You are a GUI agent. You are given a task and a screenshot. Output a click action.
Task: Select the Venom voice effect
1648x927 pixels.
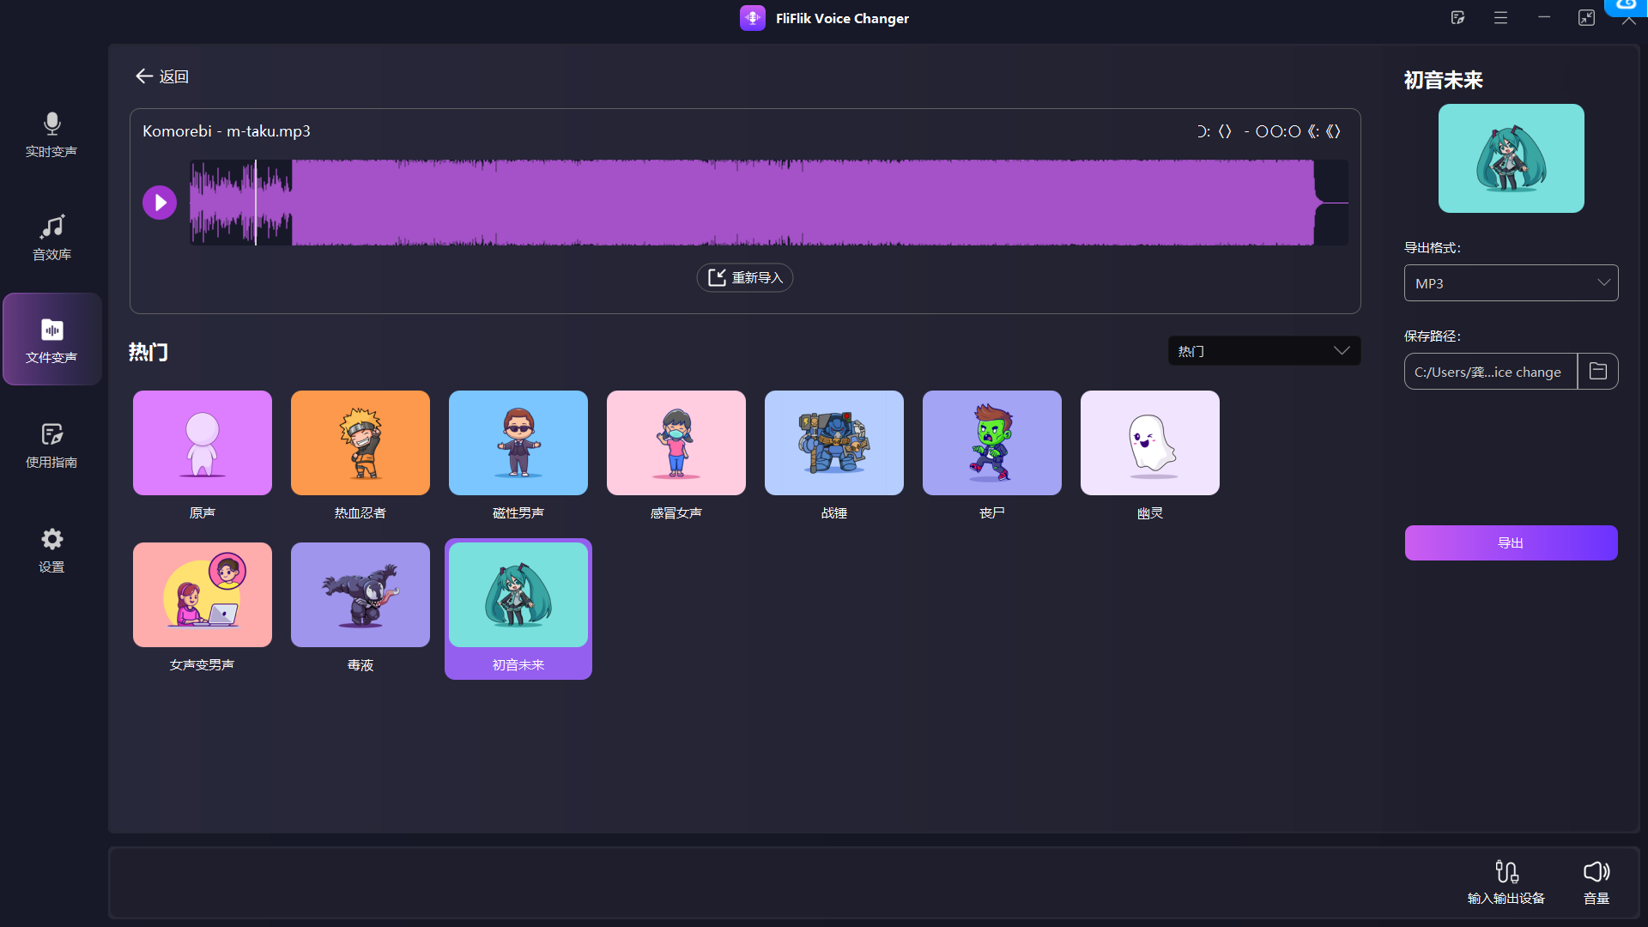pyautogui.click(x=360, y=595)
